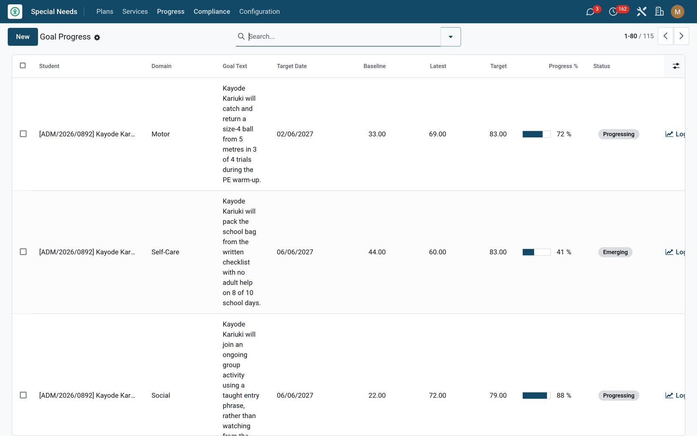The image size is (697, 436).
Task: Open the user avatar M menu
Action: click(677, 12)
